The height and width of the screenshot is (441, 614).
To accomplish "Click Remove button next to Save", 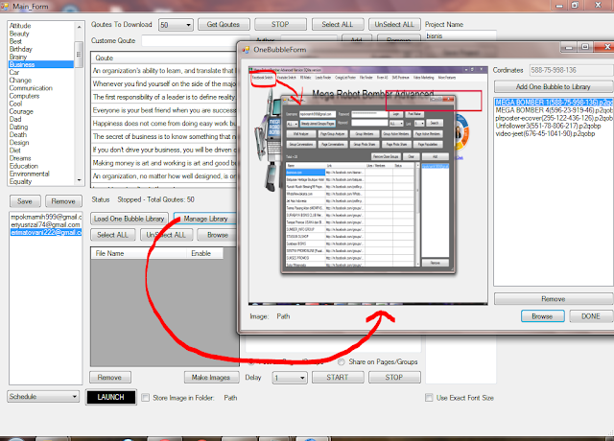I will (63, 201).
